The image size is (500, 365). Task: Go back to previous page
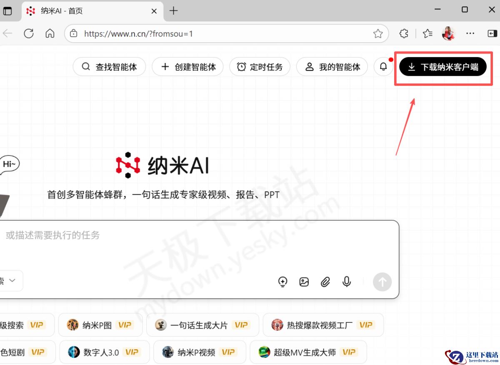point(7,33)
